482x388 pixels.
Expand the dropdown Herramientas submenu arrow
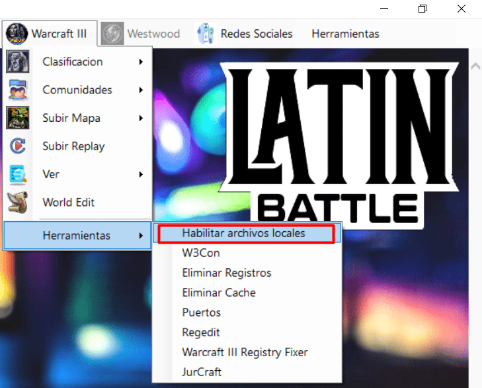(x=141, y=236)
